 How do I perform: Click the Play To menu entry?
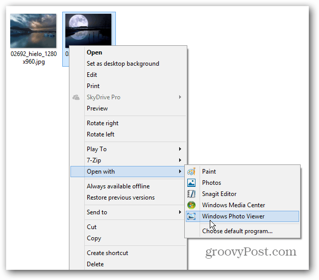click(x=128, y=149)
